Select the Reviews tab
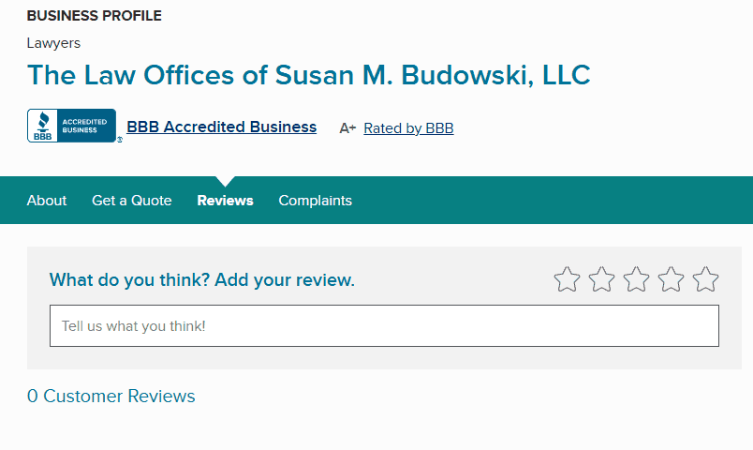The image size is (753, 450). [x=225, y=201]
